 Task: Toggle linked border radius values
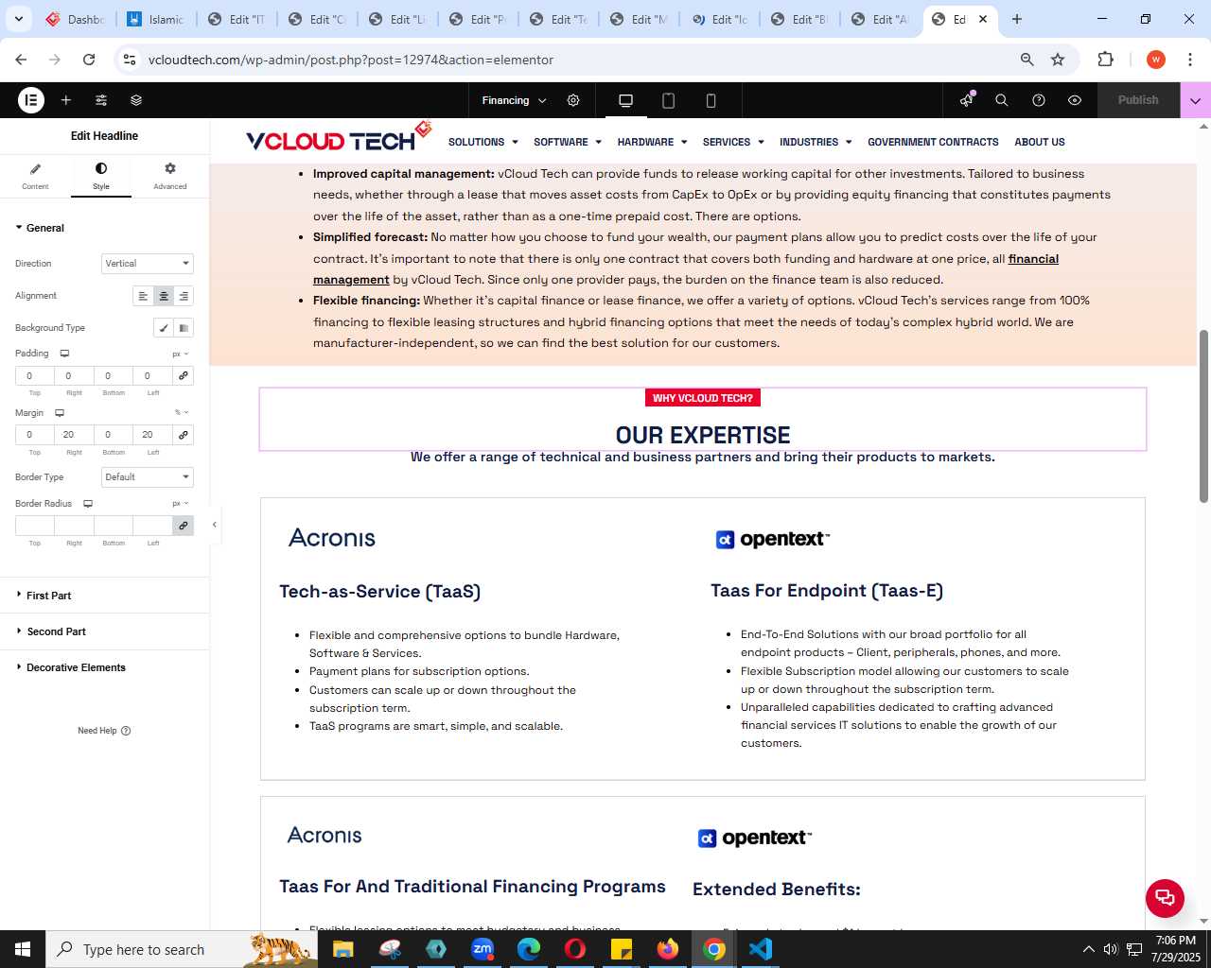click(x=184, y=526)
